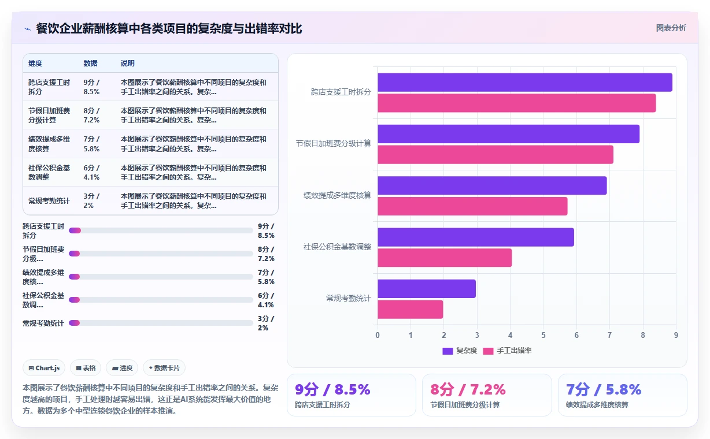Select the 进度 tag chip

[122, 368]
